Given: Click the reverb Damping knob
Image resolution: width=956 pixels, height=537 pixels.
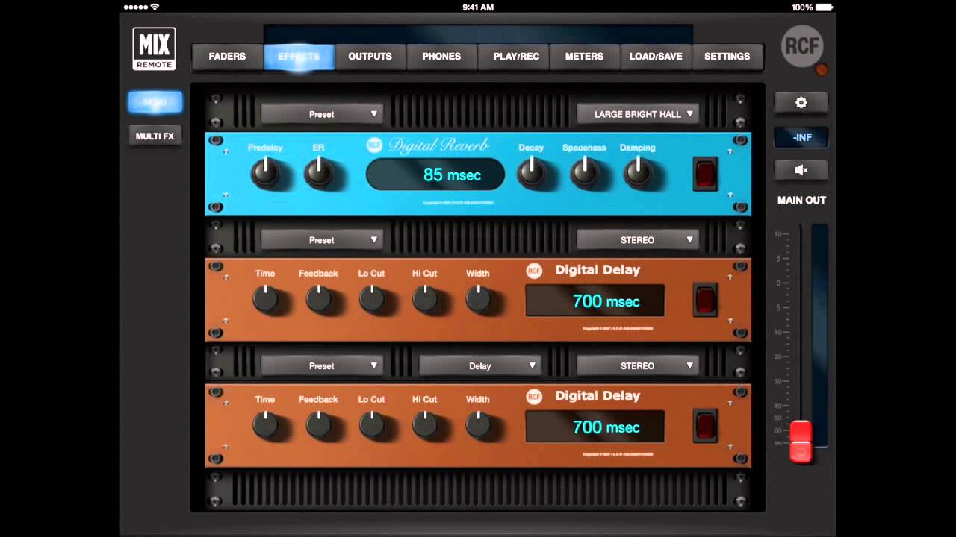Looking at the screenshot, I should (x=637, y=173).
